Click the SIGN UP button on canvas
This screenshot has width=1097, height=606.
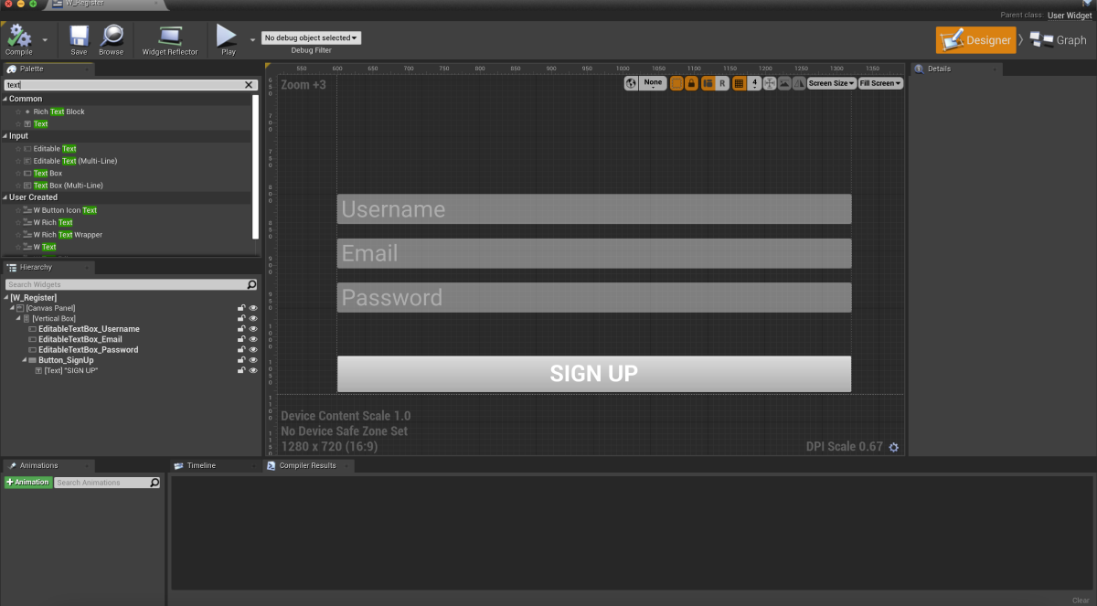[x=593, y=374]
